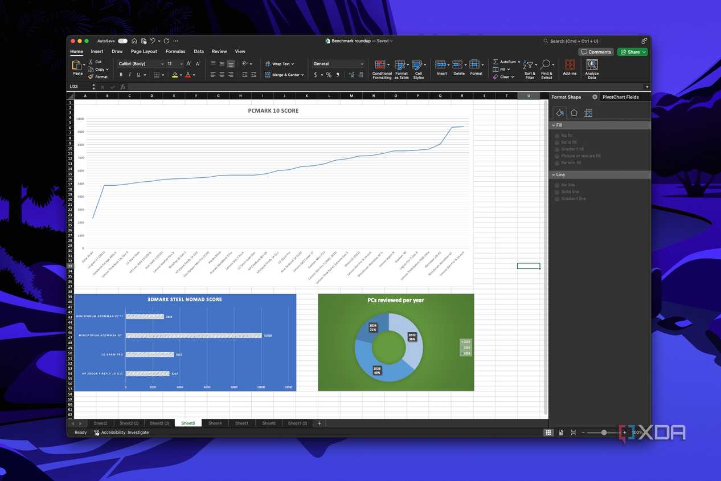Select the Solid line radio option
This screenshot has width=721, height=481.
[x=557, y=192]
